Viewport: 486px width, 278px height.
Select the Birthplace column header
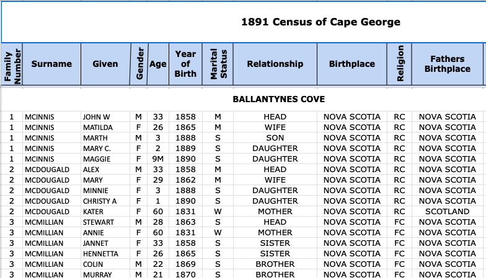pos(352,64)
